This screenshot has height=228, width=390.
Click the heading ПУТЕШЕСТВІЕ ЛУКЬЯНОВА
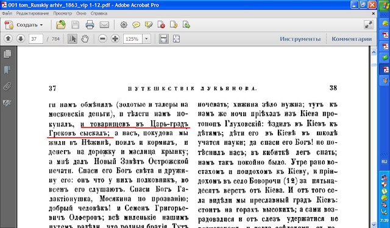coord(193,89)
